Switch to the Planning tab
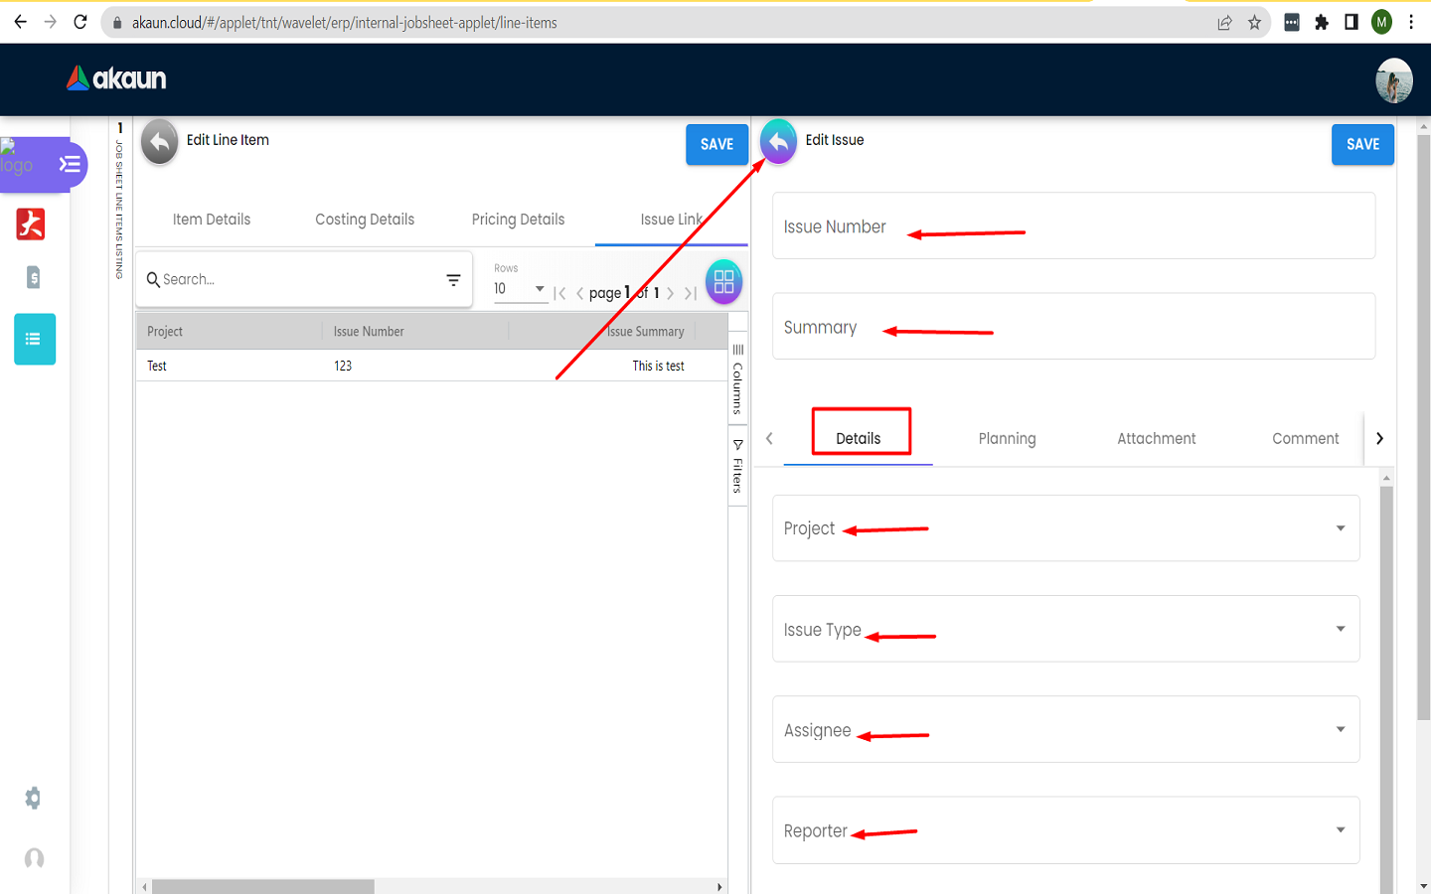 point(1007,439)
